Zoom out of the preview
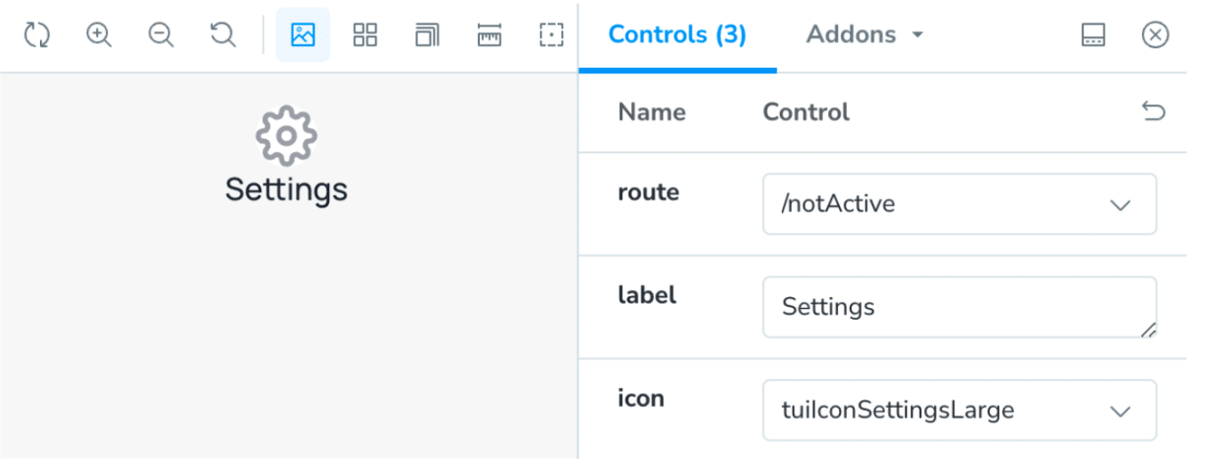This screenshot has height=473, width=1209. [161, 35]
